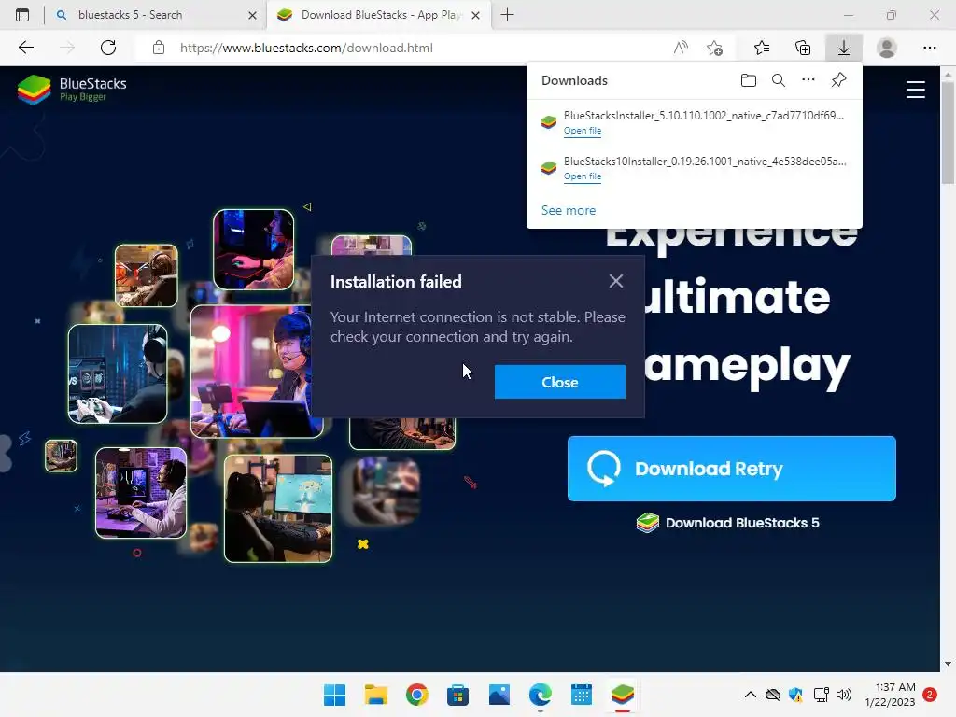The image size is (956, 717).
Task: Click thumbnail of woman at bottom monitor
Action: (x=278, y=509)
